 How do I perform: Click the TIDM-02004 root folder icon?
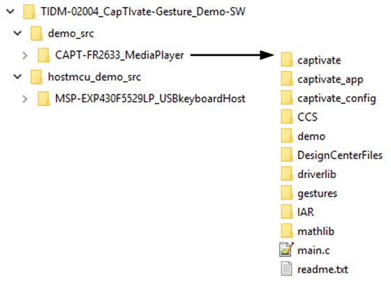coord(29,12)
